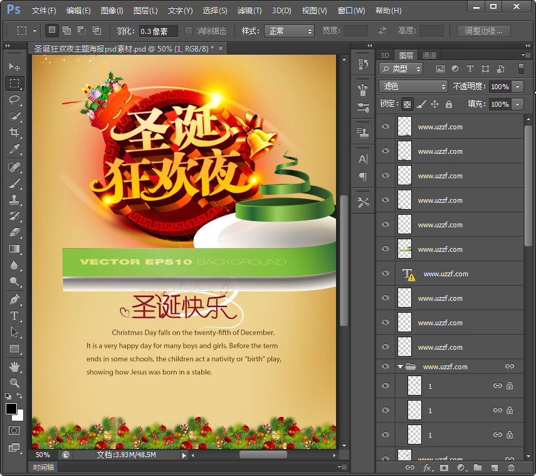Hide the first layer named 1
The height and width of the screenshot is (476, 536).
386,386
